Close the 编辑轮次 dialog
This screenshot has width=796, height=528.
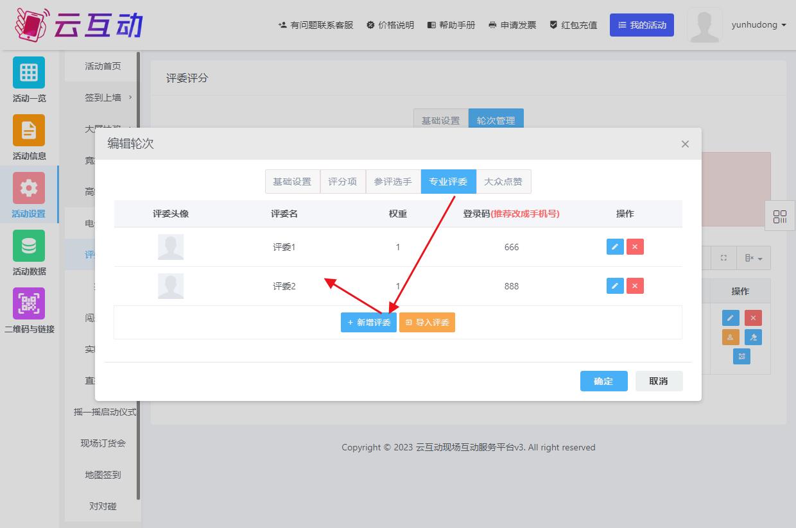click(685, 144)
